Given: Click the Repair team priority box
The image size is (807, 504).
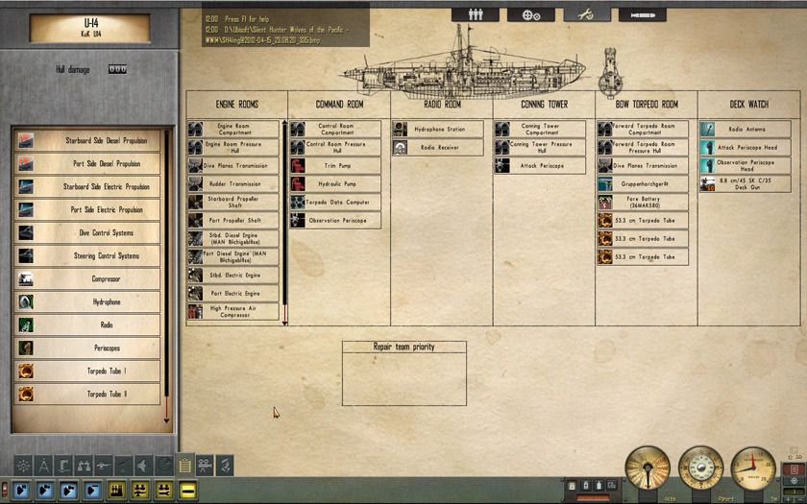Looking at the screenshot, I should pyautogui.click(x=404, y=373).
